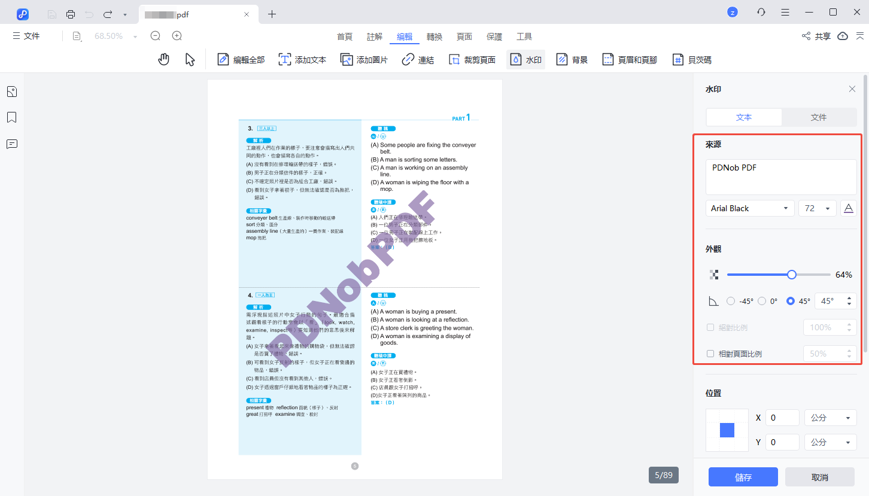Viewport: 869px width, 496px height.
Task: Open the font size 72 dropdown
Action: 817,208
